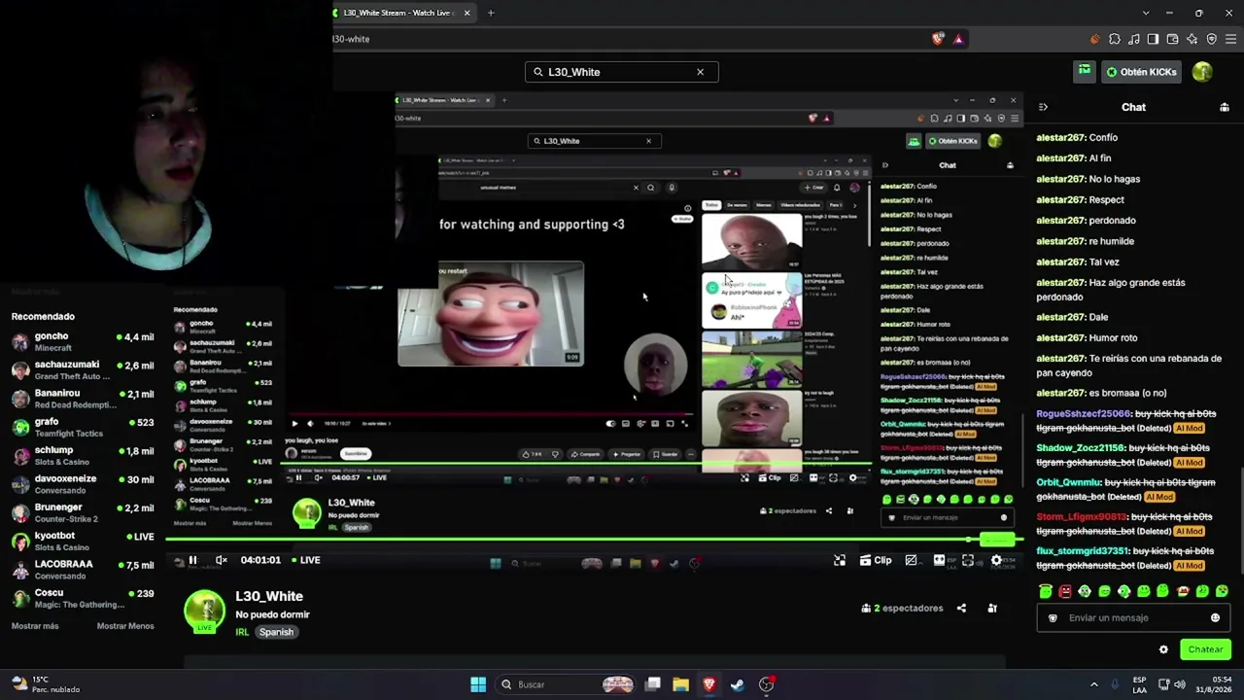
Task: Open the Brave Wallet icon
Action: pyautogui.click(x=1172, y=39)
